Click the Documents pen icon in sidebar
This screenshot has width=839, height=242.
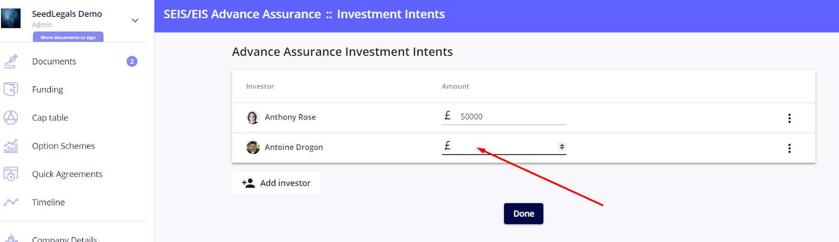11,61
